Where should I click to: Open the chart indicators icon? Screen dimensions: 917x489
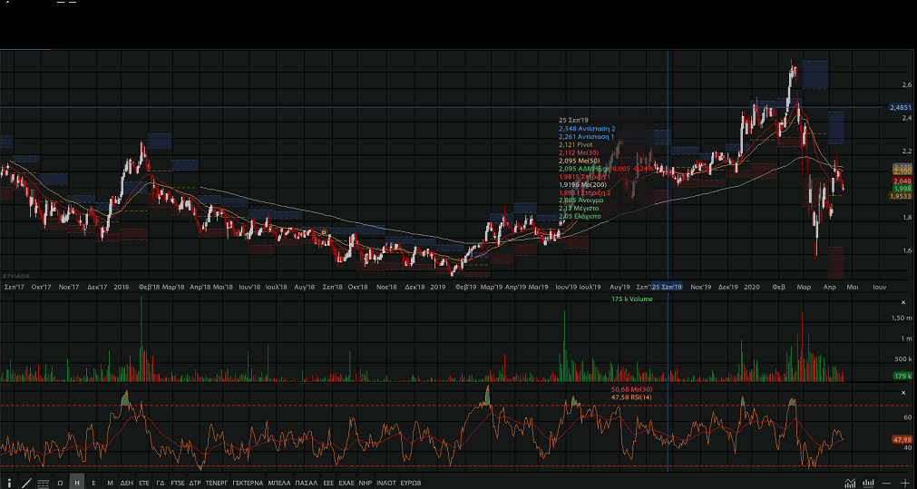850,483
